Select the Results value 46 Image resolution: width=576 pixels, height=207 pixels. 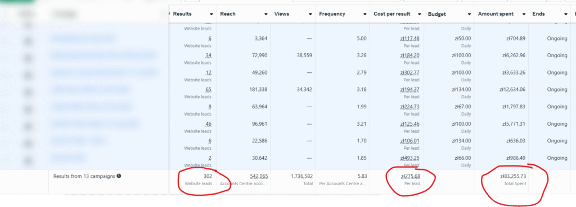tap(208, 124)
